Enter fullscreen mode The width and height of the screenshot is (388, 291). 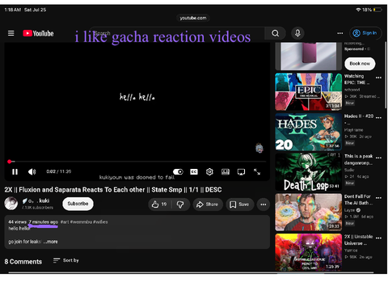(x=257, y=171)
